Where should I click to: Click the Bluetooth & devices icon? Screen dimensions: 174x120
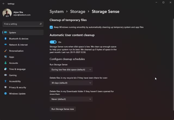click(5, 39)
